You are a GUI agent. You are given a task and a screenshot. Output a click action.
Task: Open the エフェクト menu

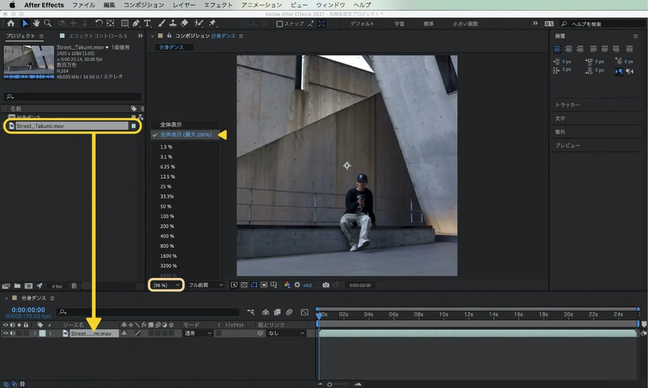pos(218,5)
